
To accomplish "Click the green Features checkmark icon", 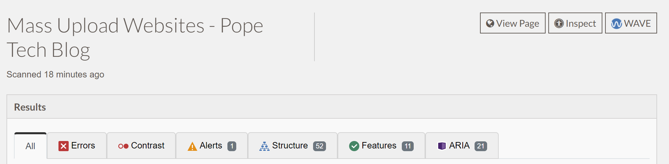I will (x=354, y=146).
